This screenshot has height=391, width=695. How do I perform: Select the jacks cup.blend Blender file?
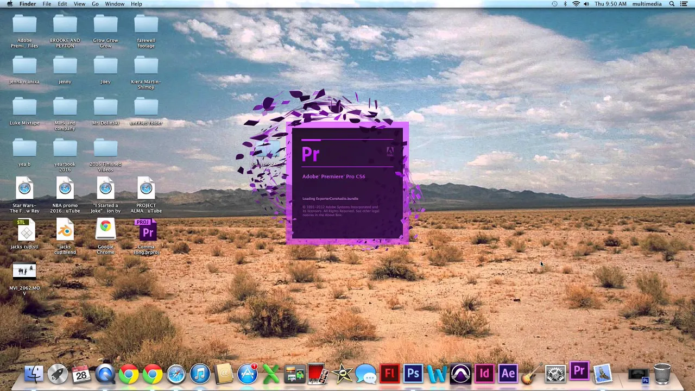click(x=65, y=237)
